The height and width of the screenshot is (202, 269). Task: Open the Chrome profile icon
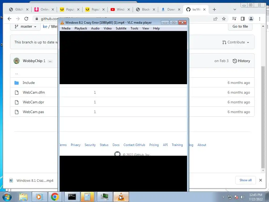tap(251, 19)
